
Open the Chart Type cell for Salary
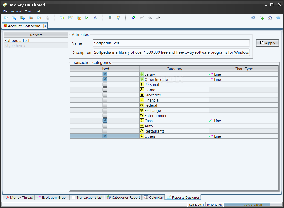[x=243, y=74]
